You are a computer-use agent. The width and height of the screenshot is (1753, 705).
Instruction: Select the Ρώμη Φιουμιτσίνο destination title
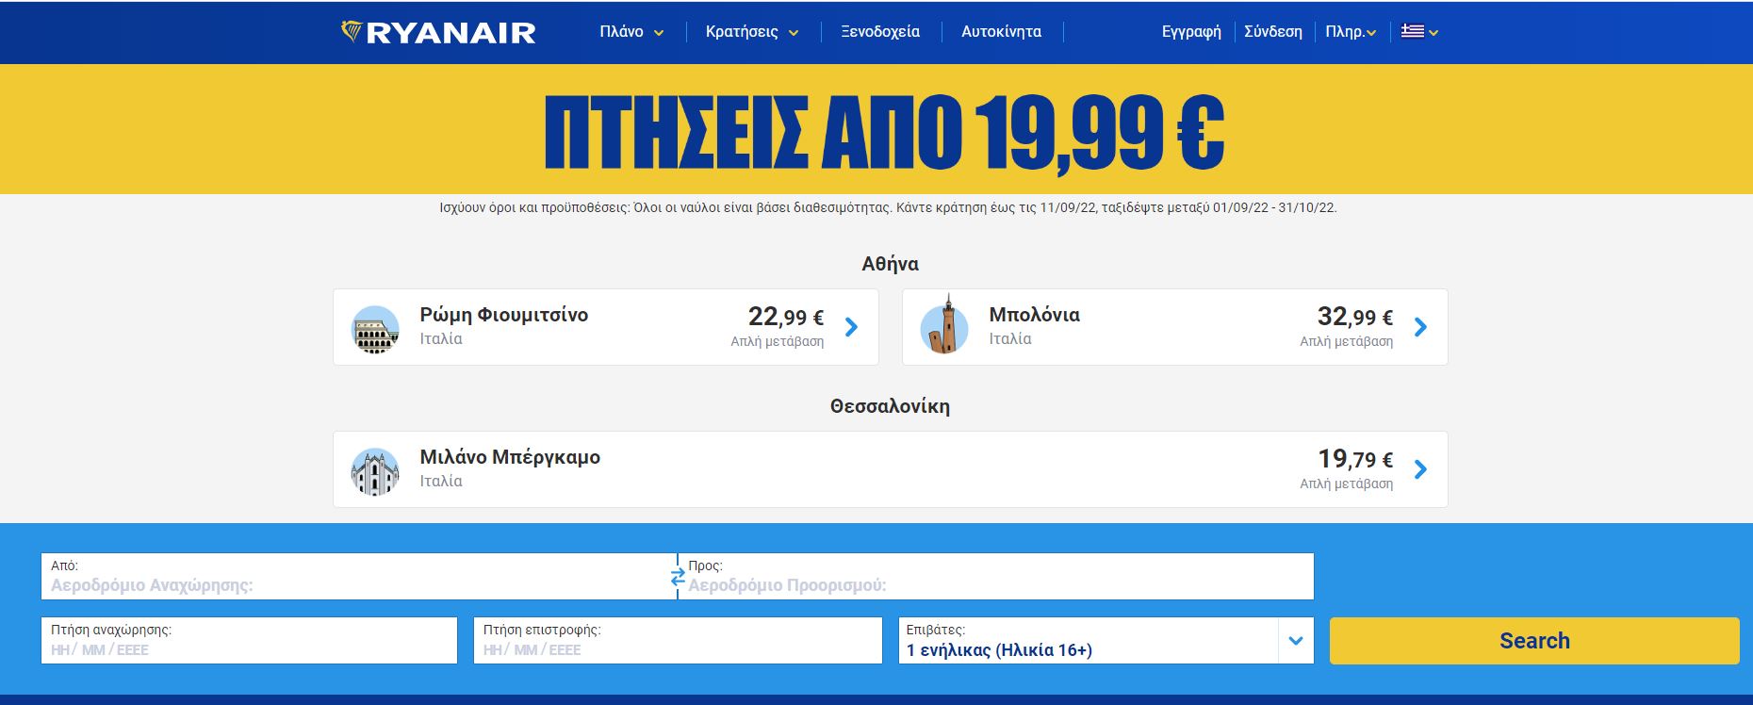(504, 315)
